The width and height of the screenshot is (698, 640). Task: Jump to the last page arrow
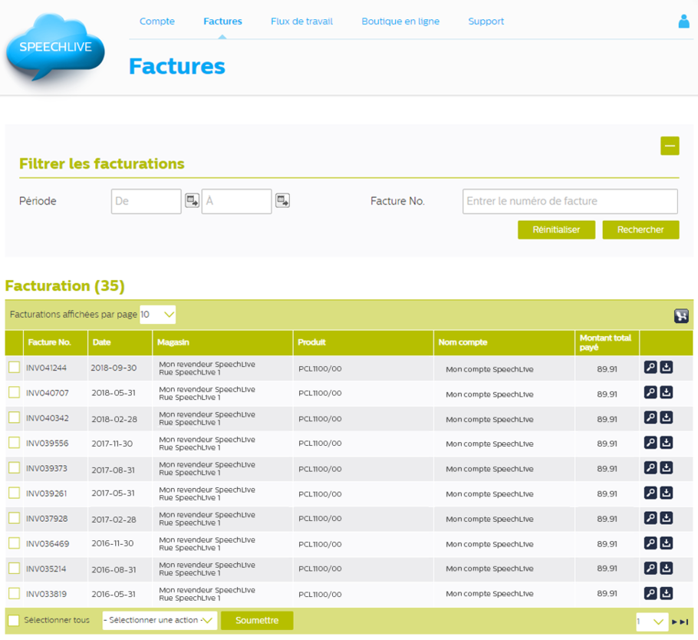(684, 622)
